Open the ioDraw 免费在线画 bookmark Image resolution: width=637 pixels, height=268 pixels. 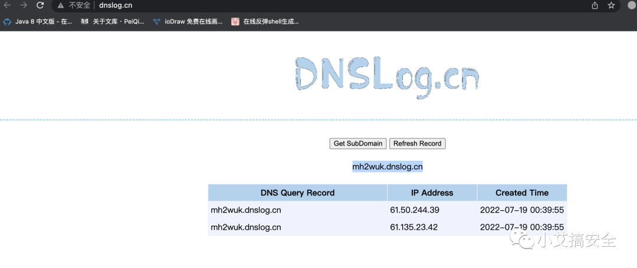[188, 22]
